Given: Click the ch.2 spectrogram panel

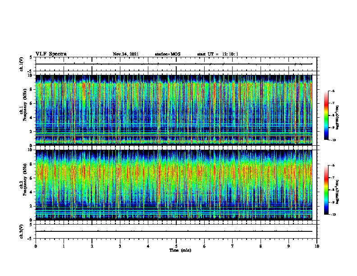Looking at the screenshot, I should [x=174, y=185].
